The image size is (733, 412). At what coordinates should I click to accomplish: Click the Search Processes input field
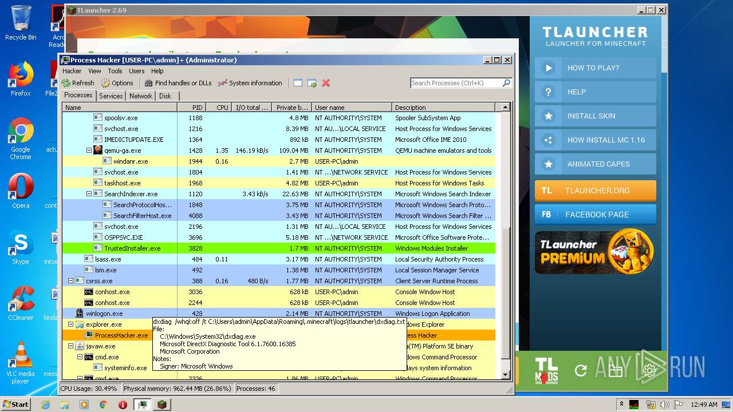tap(456, 83)
